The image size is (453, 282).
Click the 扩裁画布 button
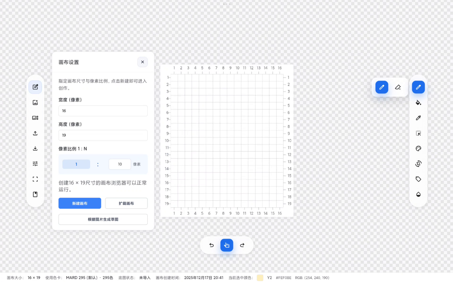[126, 203]
